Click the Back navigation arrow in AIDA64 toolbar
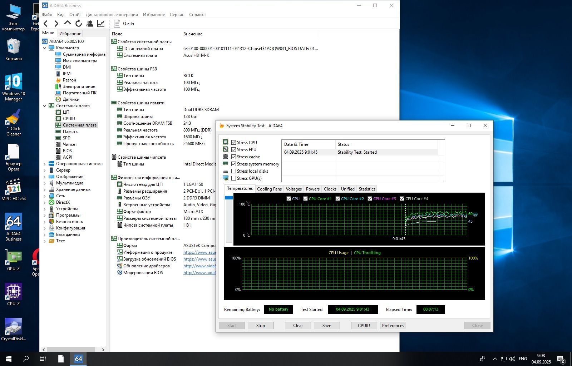Screen dimensions: 572x366 [x=46, y=24]
